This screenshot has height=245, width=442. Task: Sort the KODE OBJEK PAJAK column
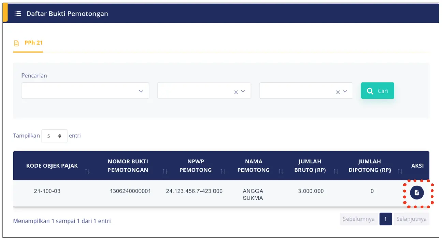[88, 171]
